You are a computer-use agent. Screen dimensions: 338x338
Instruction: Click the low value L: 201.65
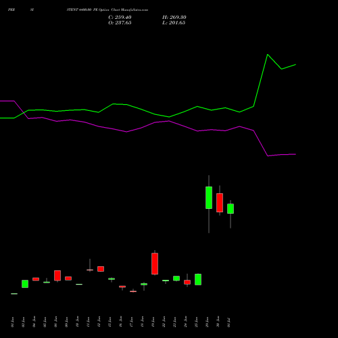[x=174, y=23]
